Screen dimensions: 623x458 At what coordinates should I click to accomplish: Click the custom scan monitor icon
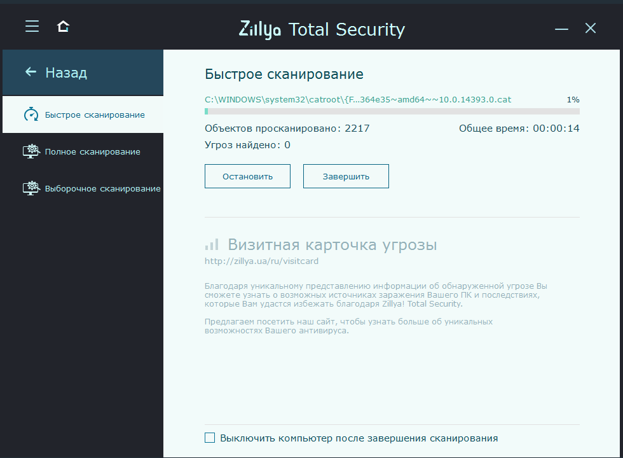pos(31,188)
